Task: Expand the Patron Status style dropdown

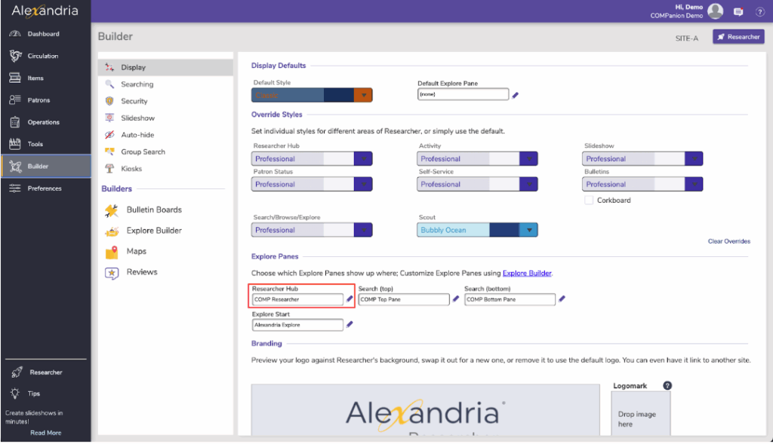Action: [363, 184]
